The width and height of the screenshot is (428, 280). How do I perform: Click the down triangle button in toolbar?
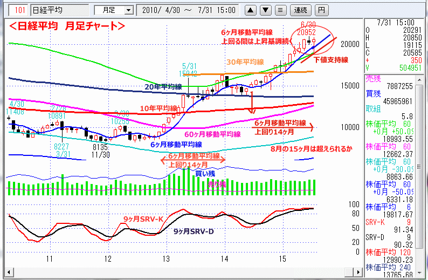pyautogui.click(x=265, y=11)
